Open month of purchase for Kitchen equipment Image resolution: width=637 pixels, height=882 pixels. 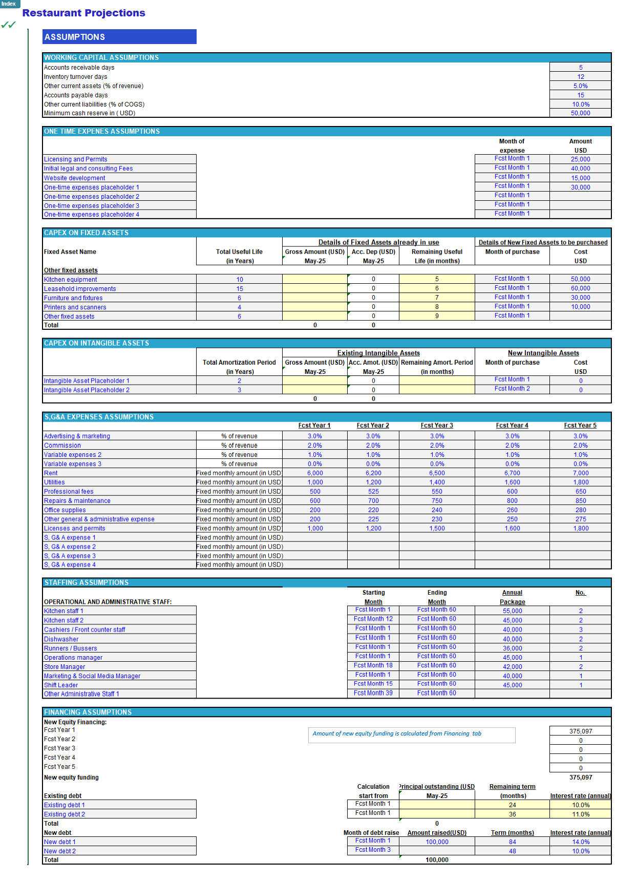[x=512, y=279]
